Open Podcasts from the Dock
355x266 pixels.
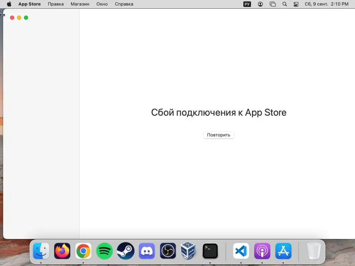(x=262, y=251)
